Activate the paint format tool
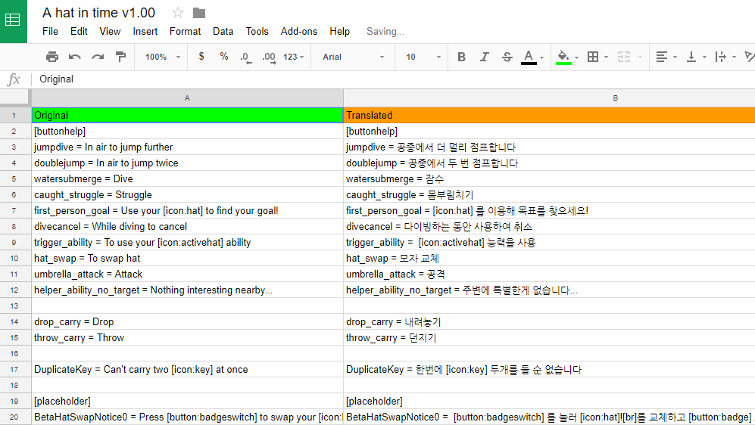The width and height of the screenshot is (755, 425). coord(120,57)
